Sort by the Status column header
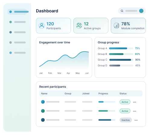 tap(123, 93)
